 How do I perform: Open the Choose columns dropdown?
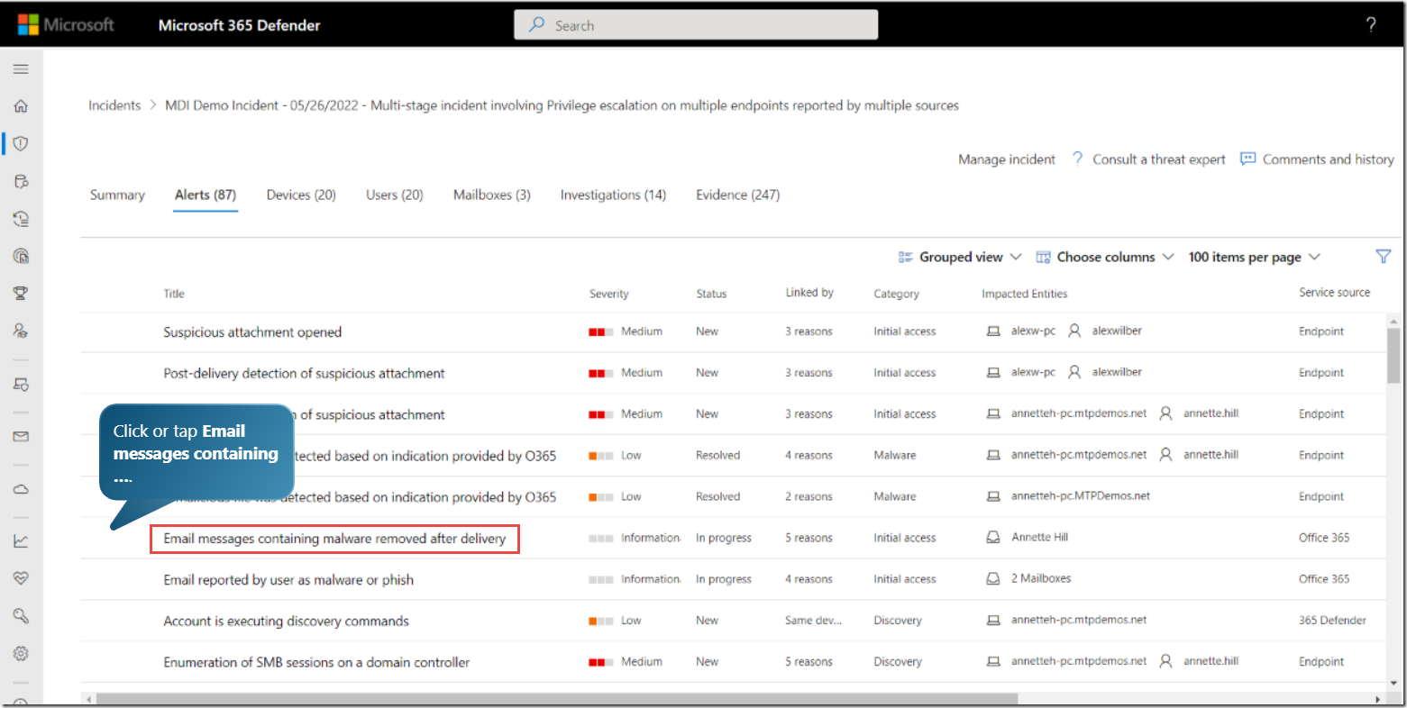tap(1105, 258)
